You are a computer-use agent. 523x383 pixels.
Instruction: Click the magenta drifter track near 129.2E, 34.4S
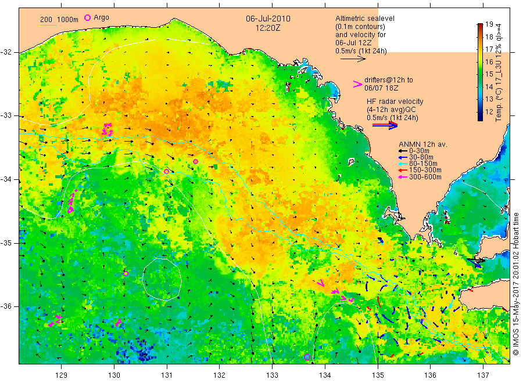coord(72,201)
